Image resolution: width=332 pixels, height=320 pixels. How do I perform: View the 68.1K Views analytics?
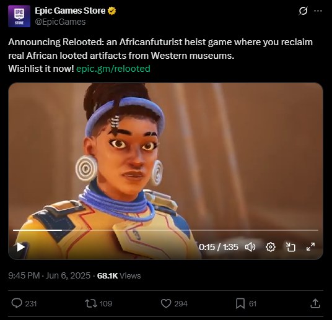[119, 275]
